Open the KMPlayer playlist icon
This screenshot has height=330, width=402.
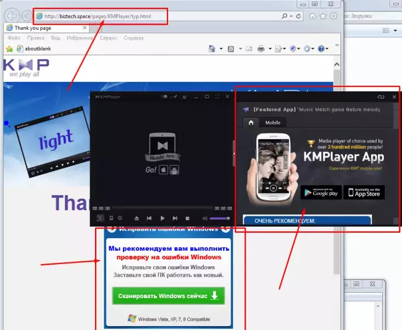pyautogui.click(x=111, y=218)
